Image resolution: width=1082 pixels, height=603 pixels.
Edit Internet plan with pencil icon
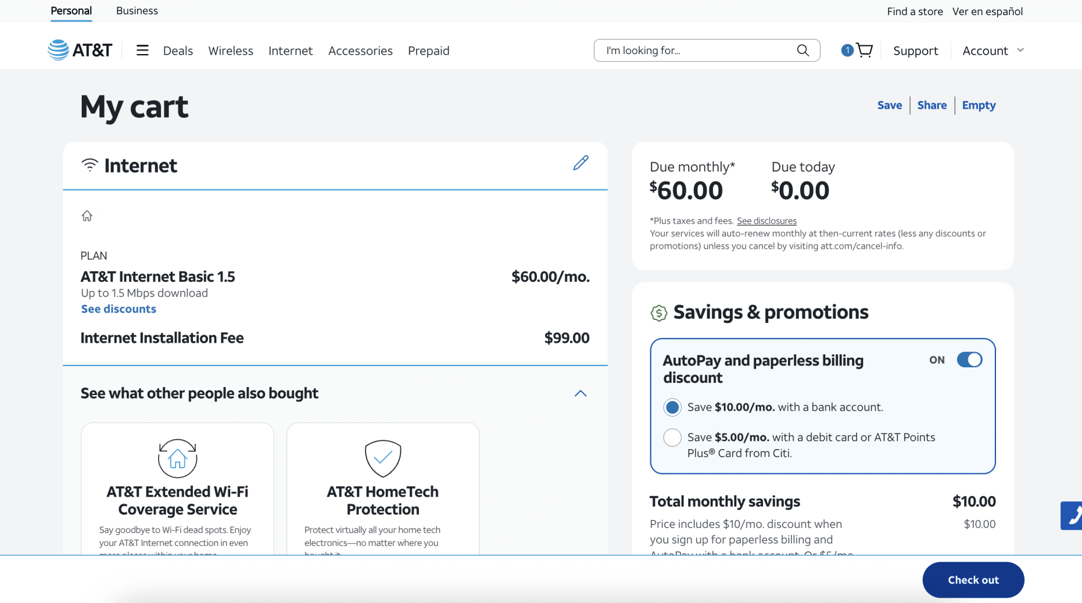point(581,163)
